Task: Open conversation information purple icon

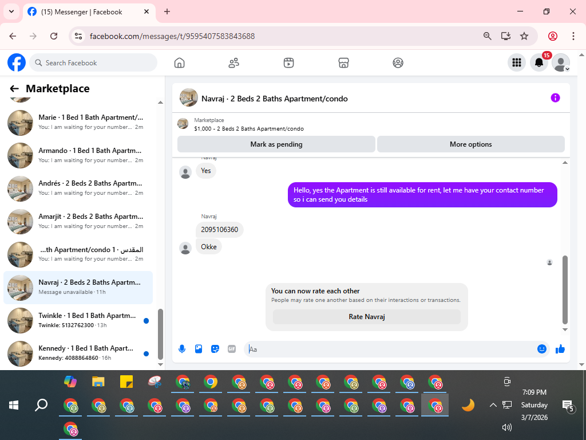Action: coord(555,98)
